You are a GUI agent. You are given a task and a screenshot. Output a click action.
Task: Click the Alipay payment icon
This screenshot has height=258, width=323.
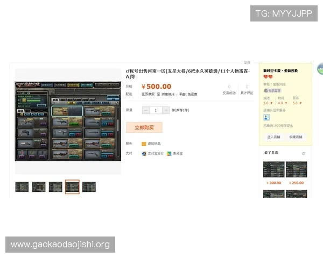click(144, 153)
